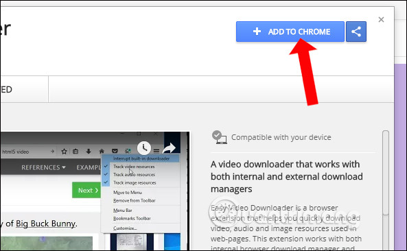
Task: Click the pocket icon in preview toolbar
Action: pyautogui.click(x=115, y=151)
